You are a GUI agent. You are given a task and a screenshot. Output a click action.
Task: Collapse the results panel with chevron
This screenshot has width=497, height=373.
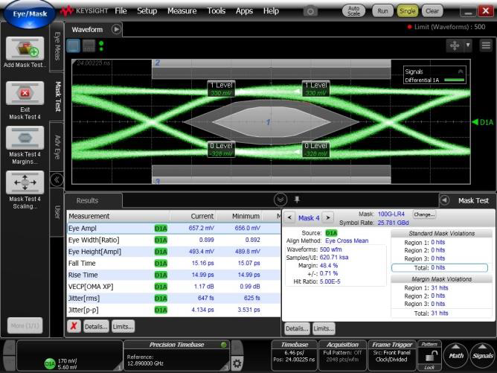click(280, 200)
